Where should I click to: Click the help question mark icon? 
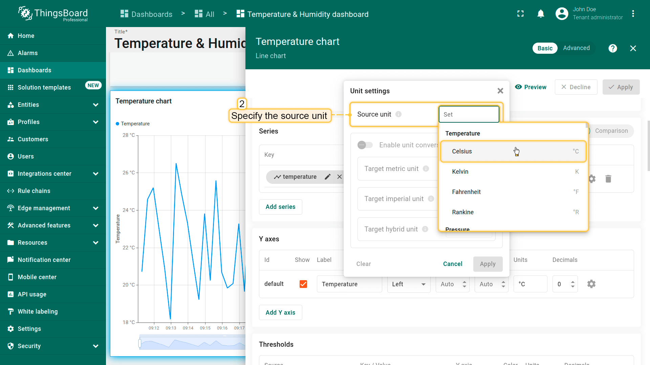click(612, 48)
